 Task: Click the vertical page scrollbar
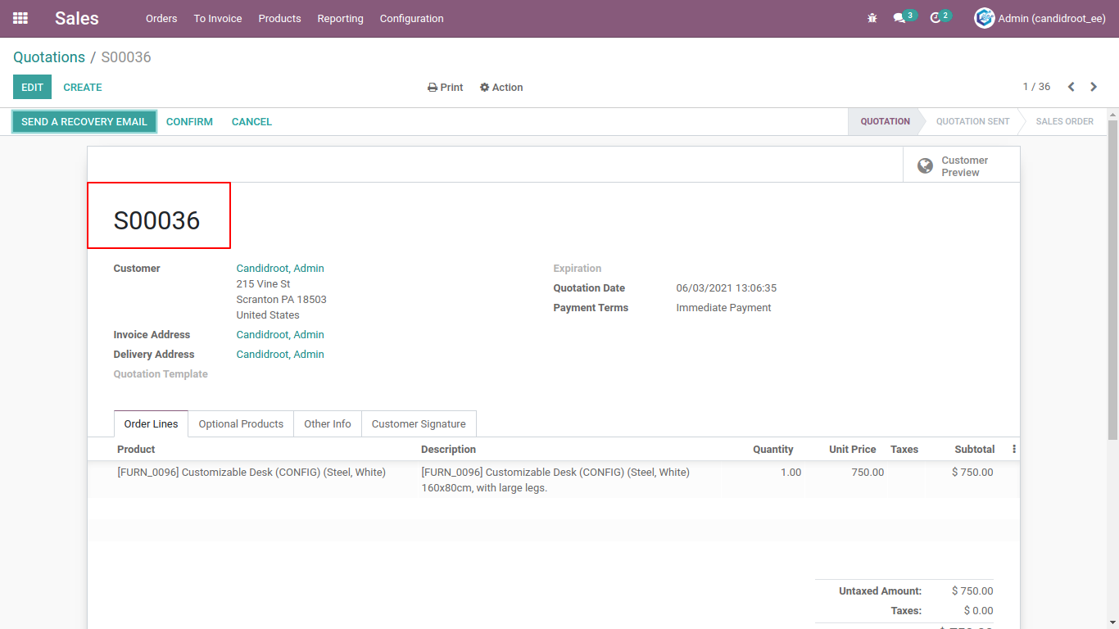click(1113, 278)
